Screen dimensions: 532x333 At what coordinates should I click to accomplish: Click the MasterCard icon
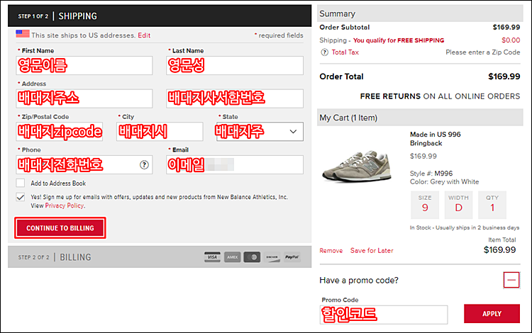click(x=252, y=257)
